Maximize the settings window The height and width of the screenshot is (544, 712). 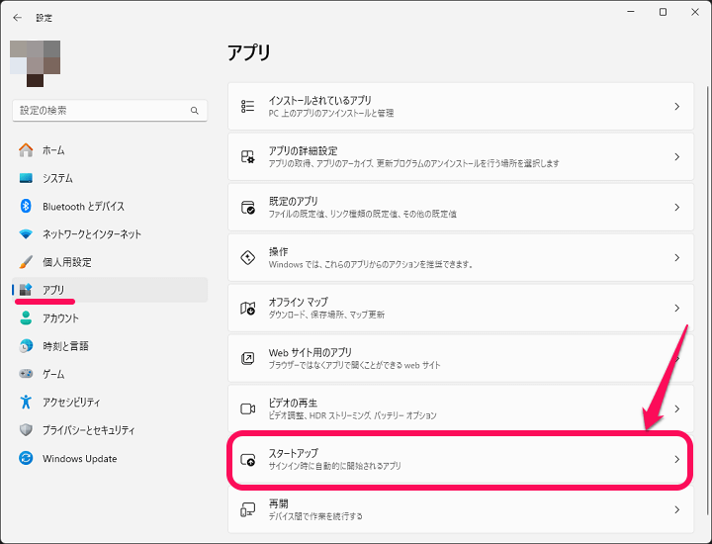(x=663, y=12)
